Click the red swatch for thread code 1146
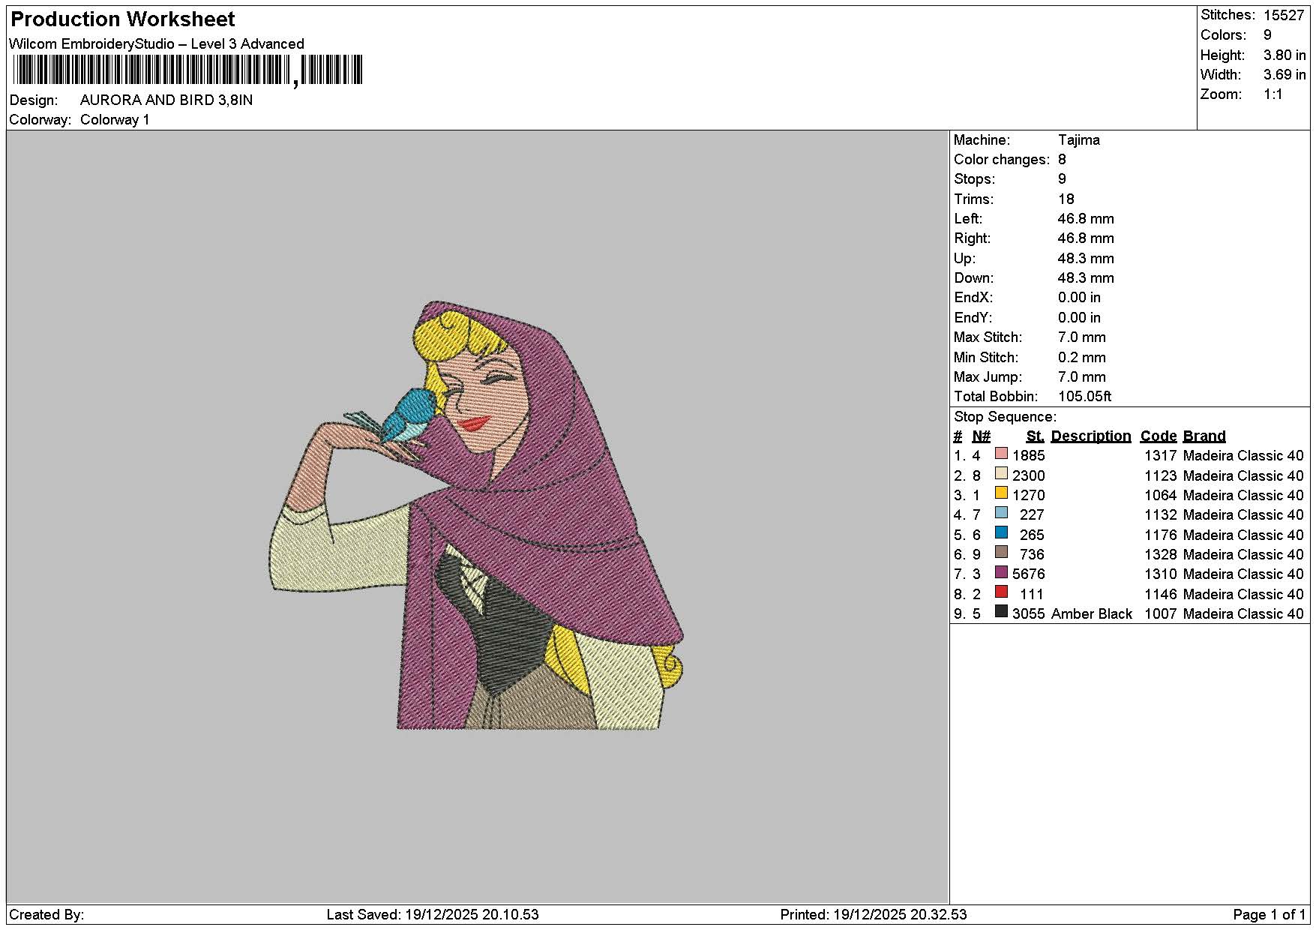Image resolution: width=1316 pixels, height=930 pixels. (1001, 592)
